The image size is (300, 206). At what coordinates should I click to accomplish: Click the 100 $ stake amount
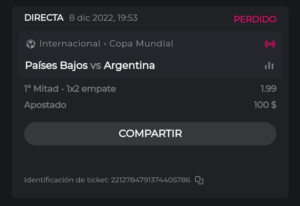[265, 105]
